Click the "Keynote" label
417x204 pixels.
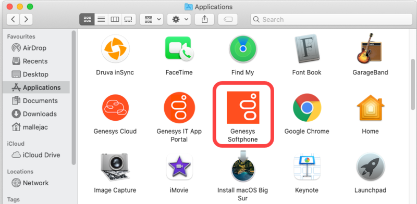tap(306, 190)
